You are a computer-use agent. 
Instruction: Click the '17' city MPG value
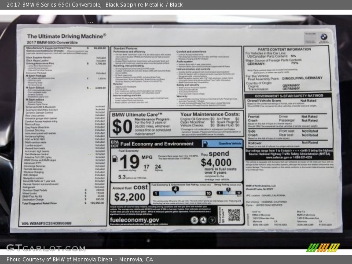(x=147, y=167)
